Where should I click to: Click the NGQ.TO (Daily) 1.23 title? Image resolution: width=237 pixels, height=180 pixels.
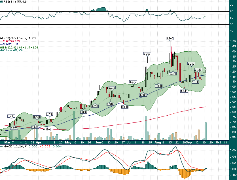click(20, 38)
